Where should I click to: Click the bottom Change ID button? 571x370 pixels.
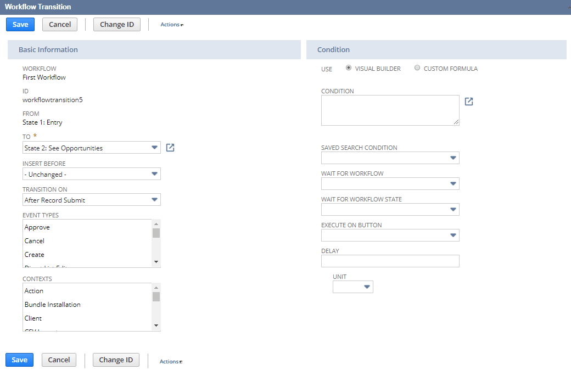click(116, 360)
